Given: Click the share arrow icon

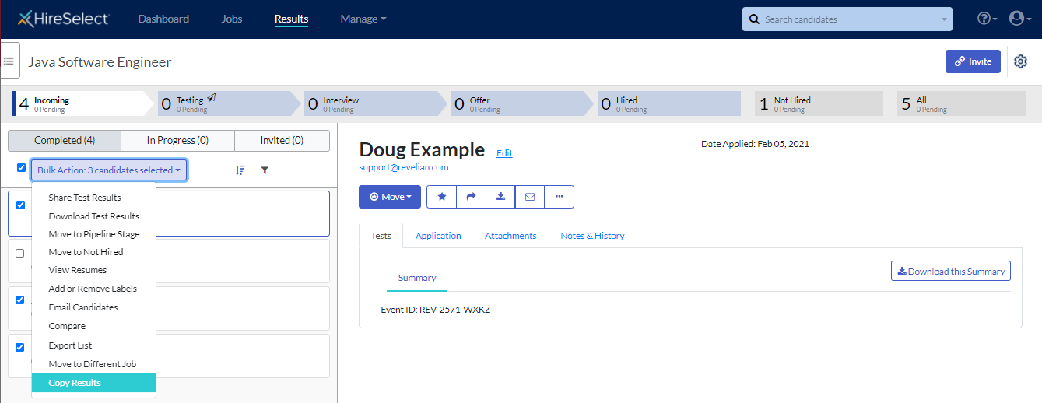Looking at the screenshot, I should [x=471, y=197].
